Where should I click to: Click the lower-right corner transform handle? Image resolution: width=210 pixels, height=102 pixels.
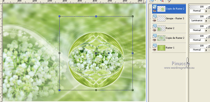[133, 90]
